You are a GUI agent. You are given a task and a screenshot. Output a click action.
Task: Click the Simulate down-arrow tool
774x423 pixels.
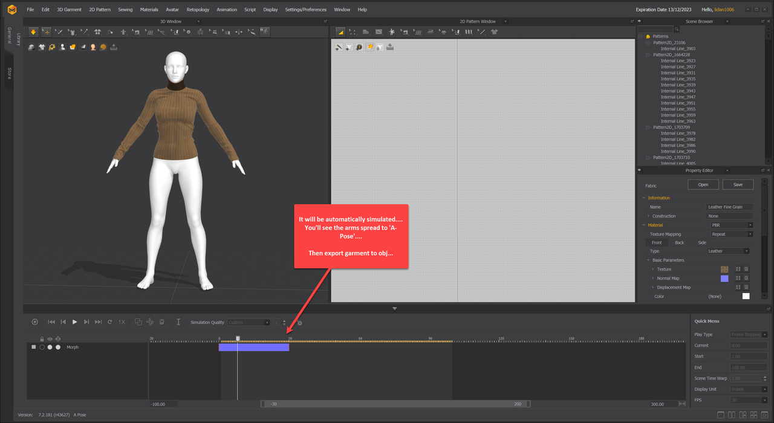click(x=33, y=32)
